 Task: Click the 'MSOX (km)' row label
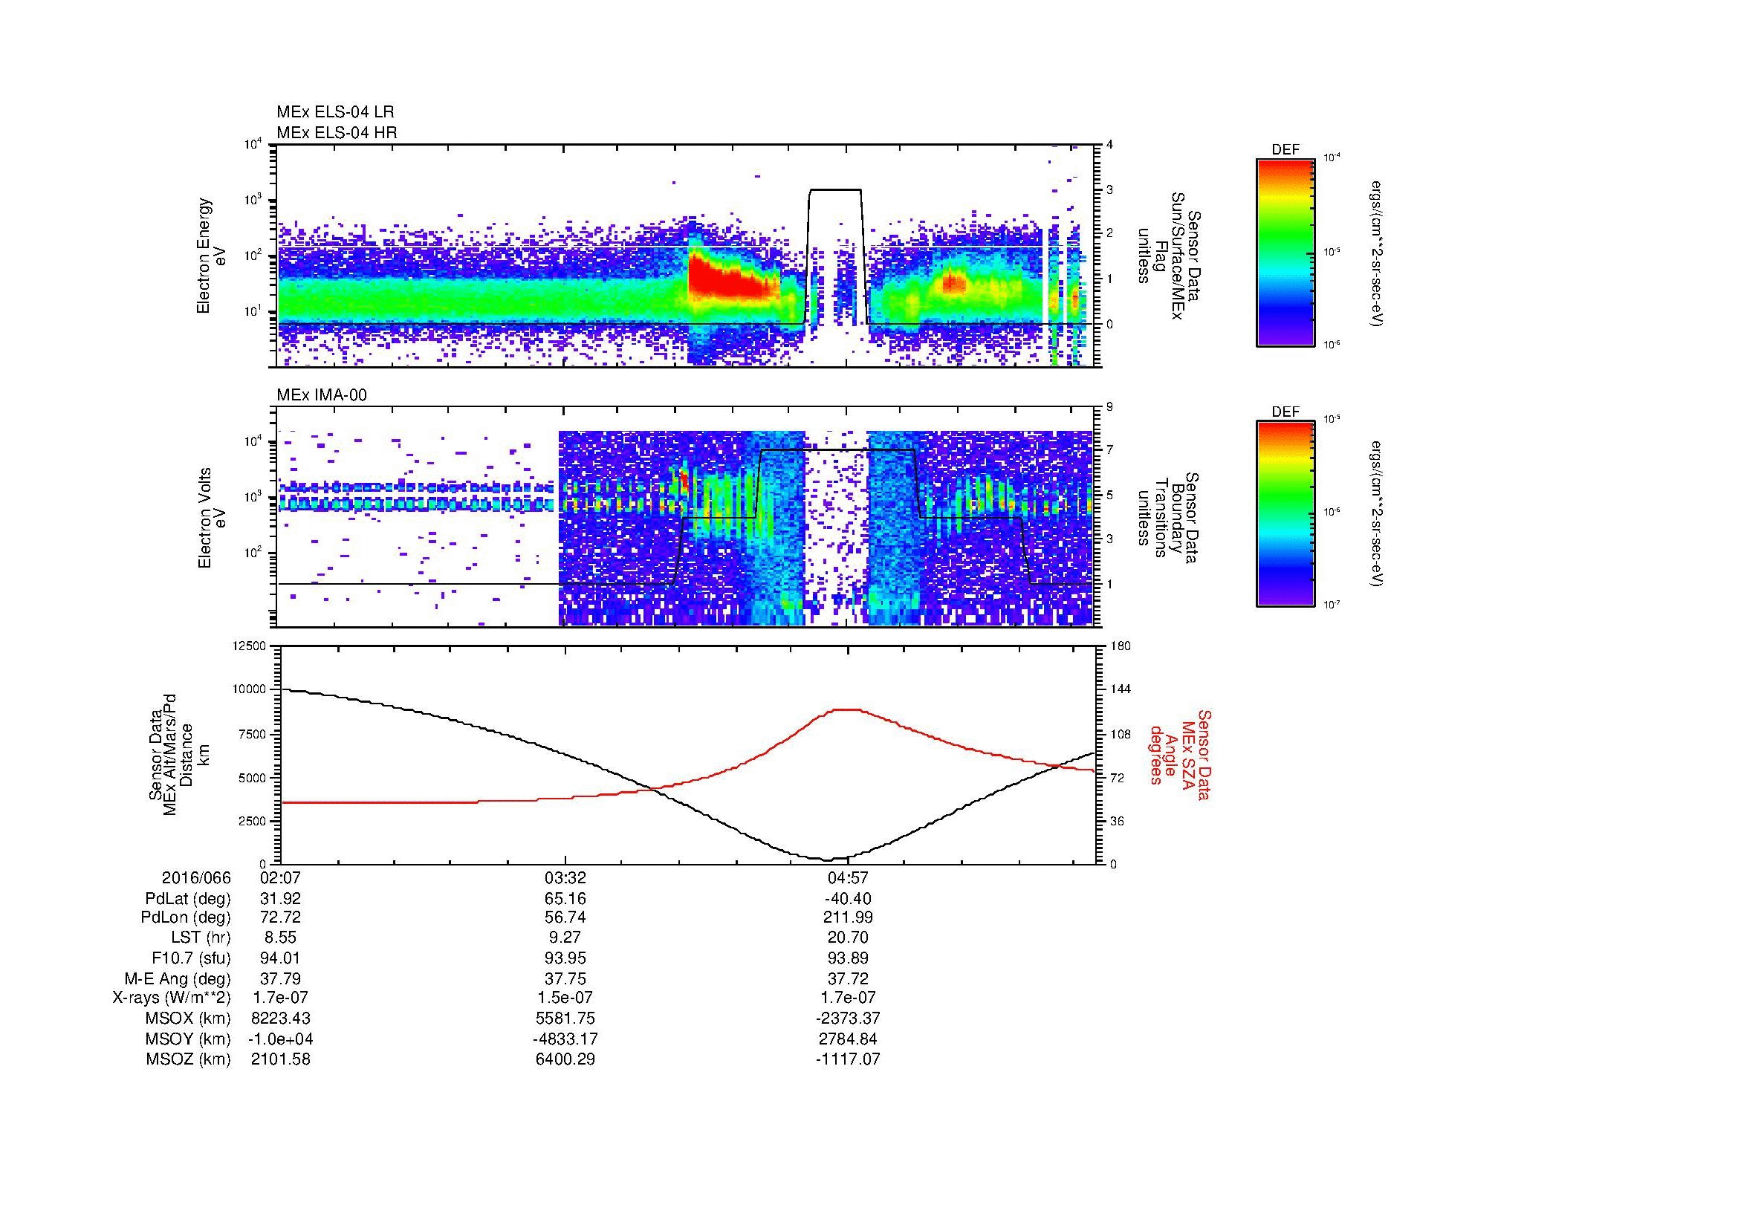[189, 1019]
